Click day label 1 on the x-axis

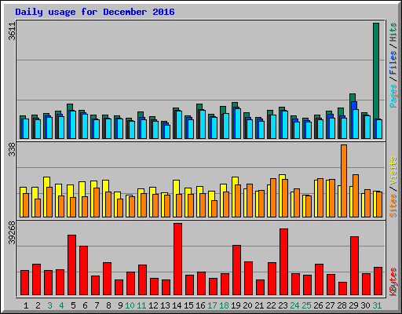pos(26,305)
